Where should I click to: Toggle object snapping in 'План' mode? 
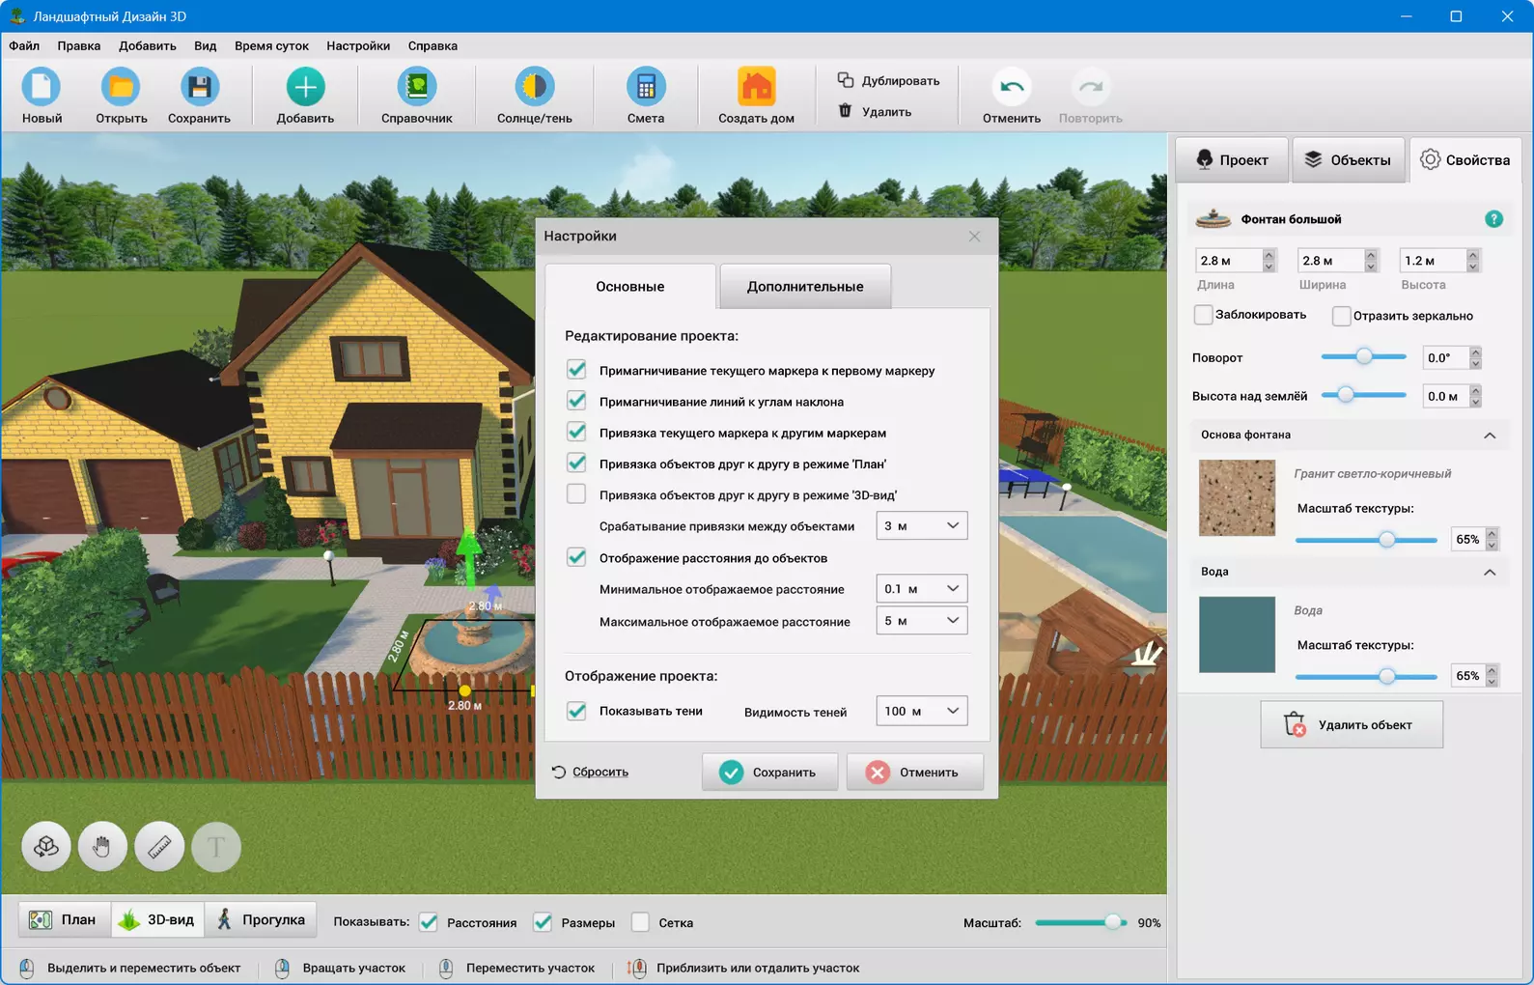pyautogui.click(x=576, y=463)
